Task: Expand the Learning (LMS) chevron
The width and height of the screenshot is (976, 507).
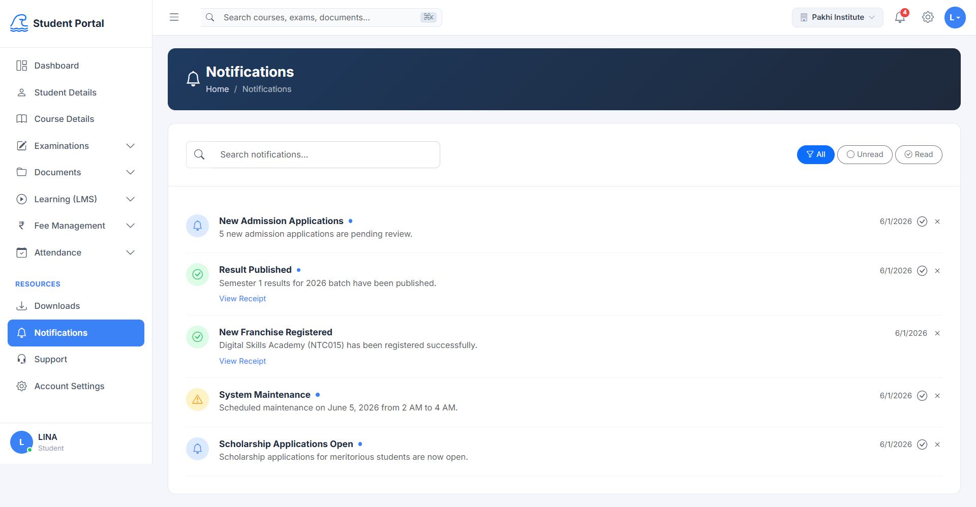Action: (x=130, y=199)
